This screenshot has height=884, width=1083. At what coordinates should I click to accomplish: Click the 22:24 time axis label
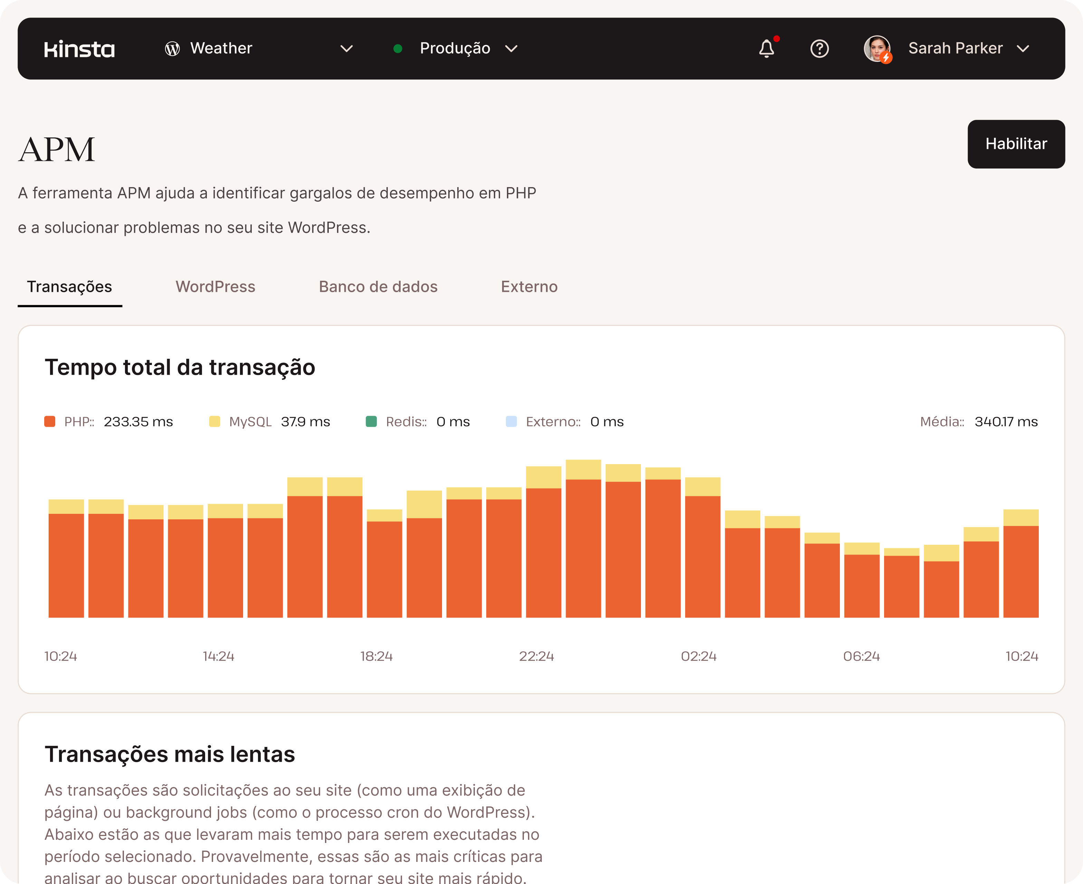(x=536, y=656)
